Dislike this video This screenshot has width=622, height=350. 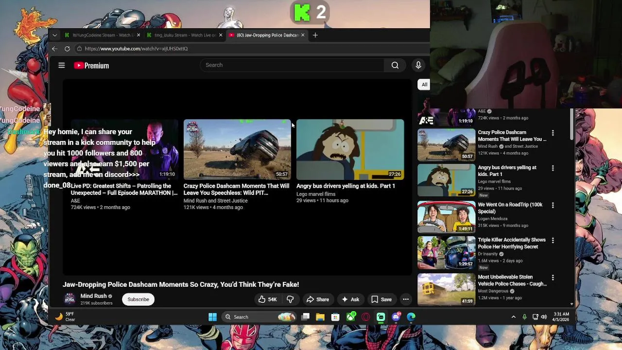290,299
